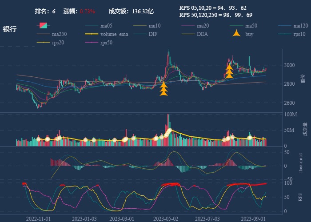311x222 pixels.
Task: Click the ma10 legend line icon
Action: [x=140, y=26]
